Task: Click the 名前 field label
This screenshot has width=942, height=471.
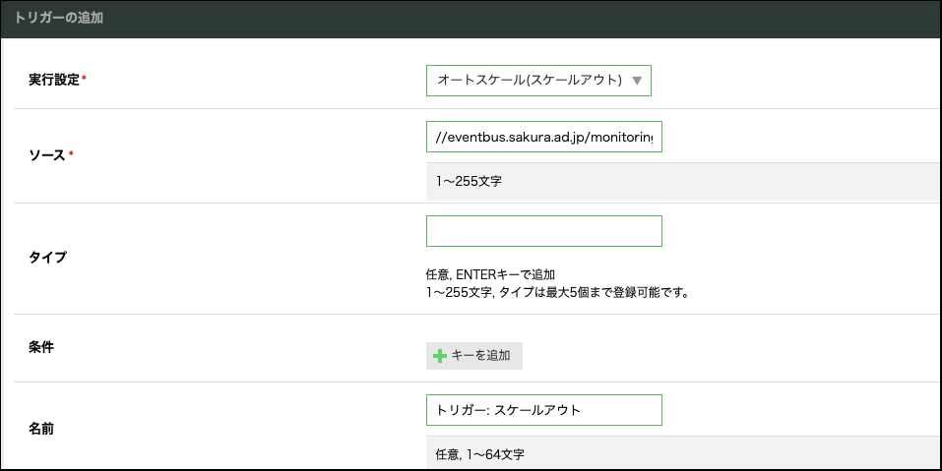Action: click(41, 430)
